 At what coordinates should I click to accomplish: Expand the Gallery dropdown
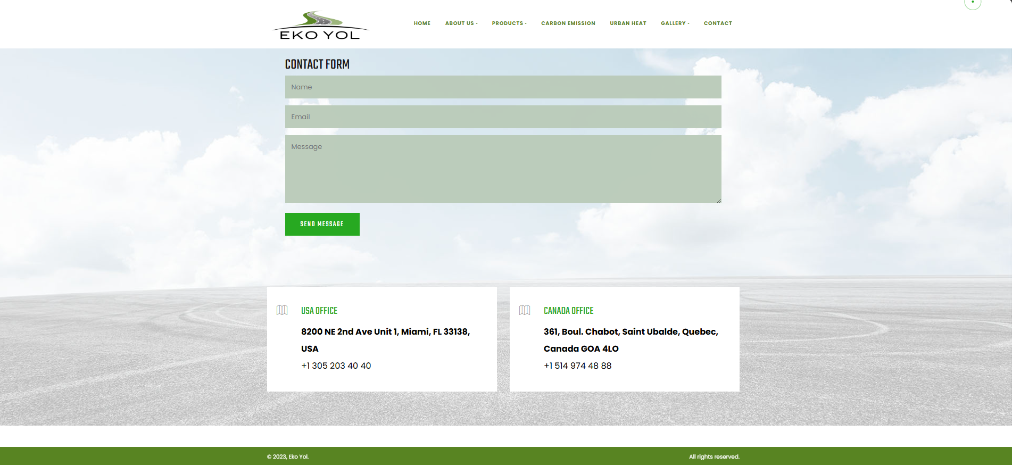tap(675, 23)
